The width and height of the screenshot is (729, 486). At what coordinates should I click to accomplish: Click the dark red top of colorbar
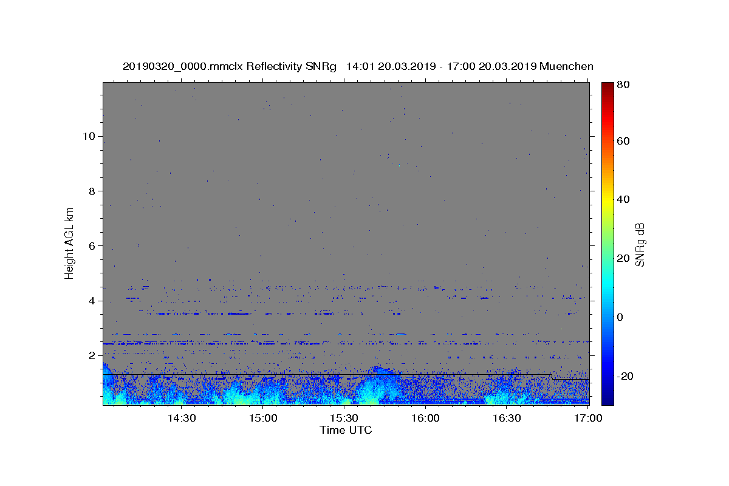(x=607, y=86)
